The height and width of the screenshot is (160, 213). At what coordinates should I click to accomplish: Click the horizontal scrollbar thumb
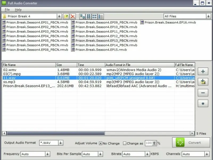click(x=56, y=133)
